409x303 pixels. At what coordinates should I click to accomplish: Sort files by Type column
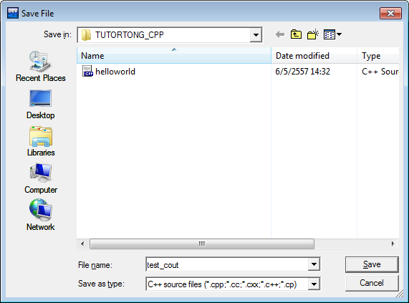tap(378, 56)
